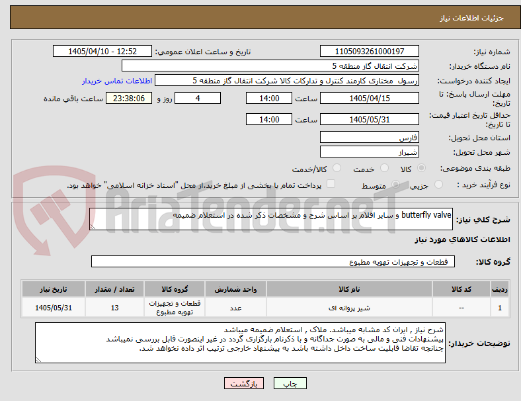Click the واحد شمارش column header

pyautogui.click(x=235, y=289)
